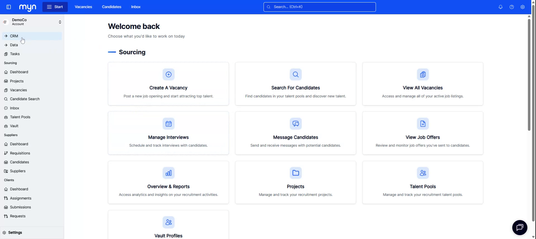Click the Manage Interviews calendar icon

(168, 124)
